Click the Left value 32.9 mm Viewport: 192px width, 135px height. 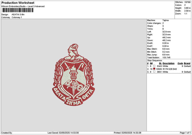[166, 32]
